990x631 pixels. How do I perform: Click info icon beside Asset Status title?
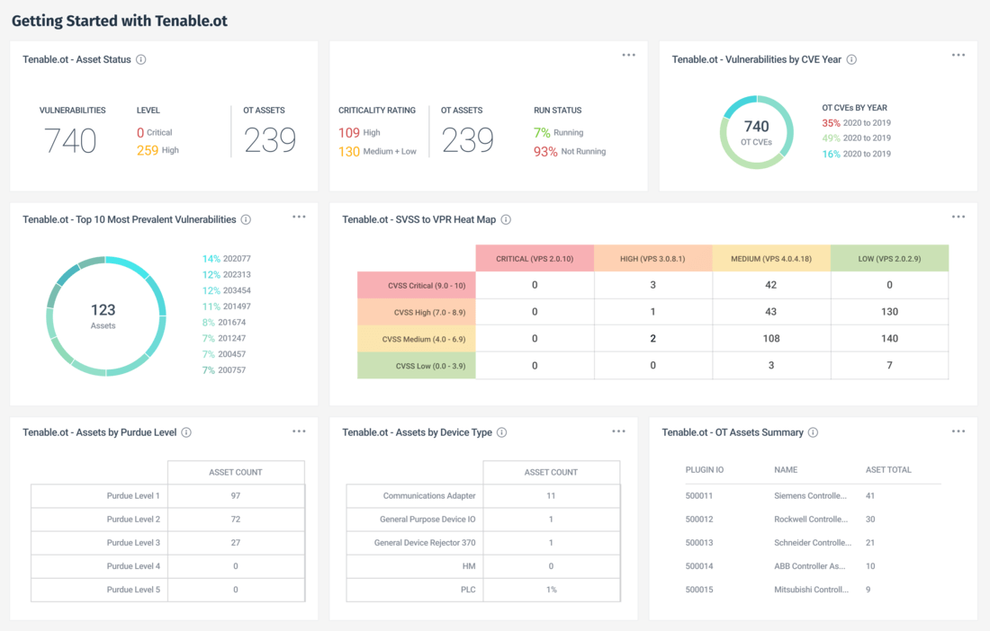pos(141,59)
